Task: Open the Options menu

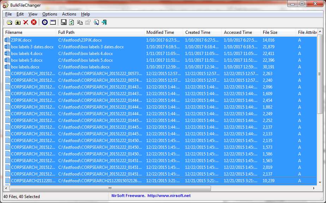Action: click(50, 14)
